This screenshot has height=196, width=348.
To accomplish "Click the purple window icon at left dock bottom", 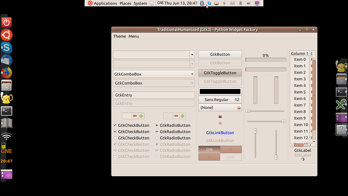I will [x=7, y=174].
